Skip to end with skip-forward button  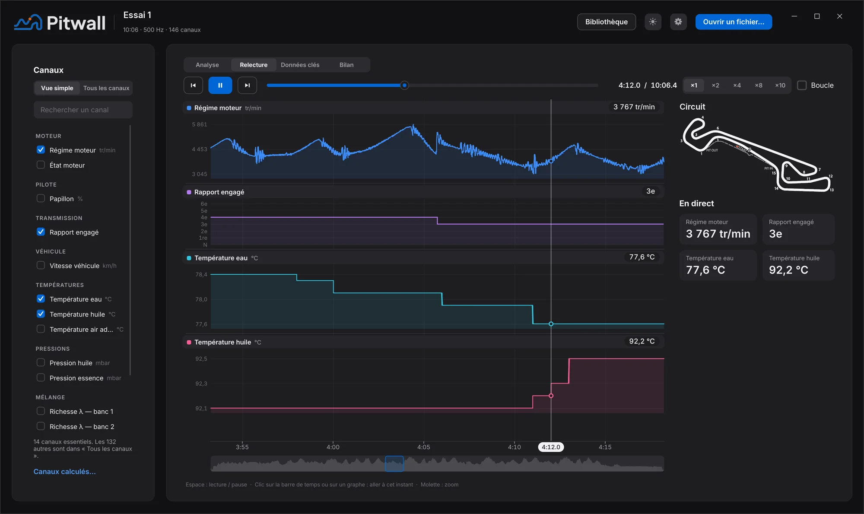click(247, 85)
